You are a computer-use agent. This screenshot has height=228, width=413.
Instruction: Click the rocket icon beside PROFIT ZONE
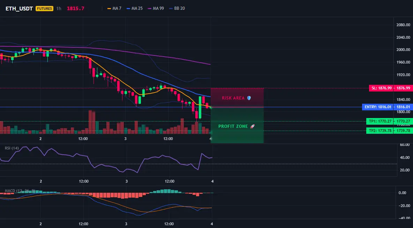[253, 126]
